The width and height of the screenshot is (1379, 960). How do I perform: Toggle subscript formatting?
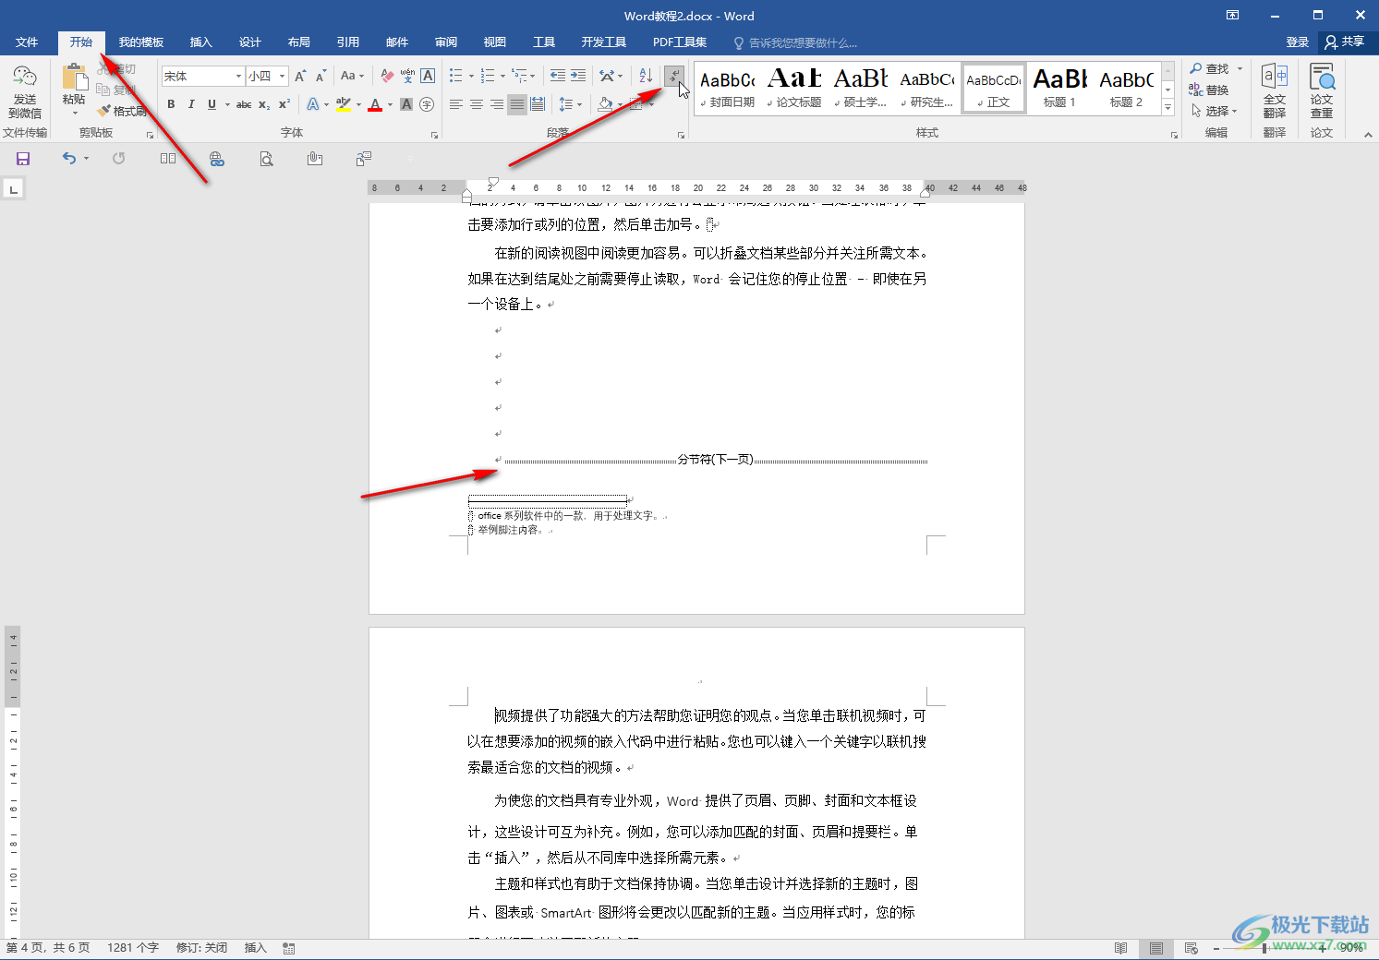coord(264,104)
